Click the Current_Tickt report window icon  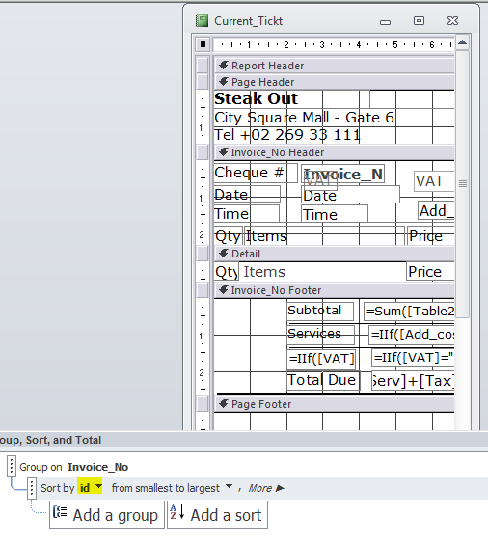point(202,21)
